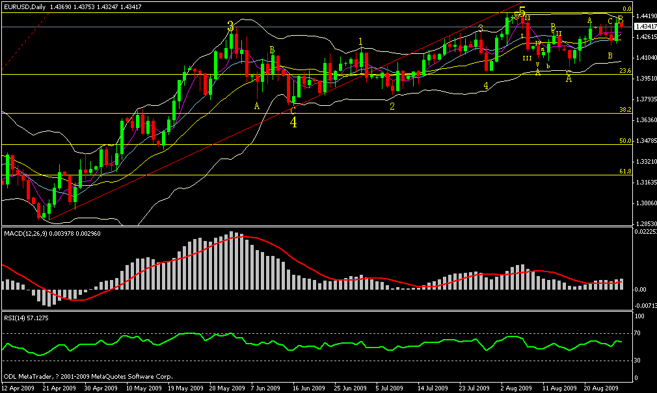Screen dimensions: 657x393
Task: Click the 30 Apr 2009 date label
Action: tap(101, 388)
